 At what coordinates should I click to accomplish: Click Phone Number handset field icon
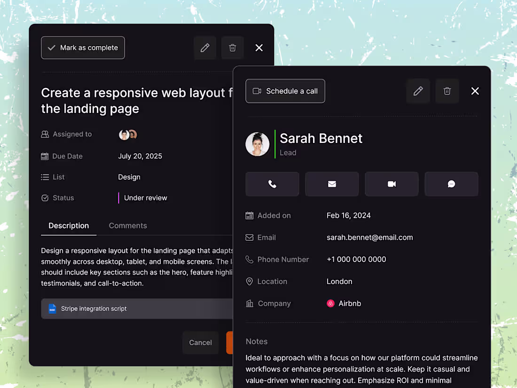coord(250,260)
